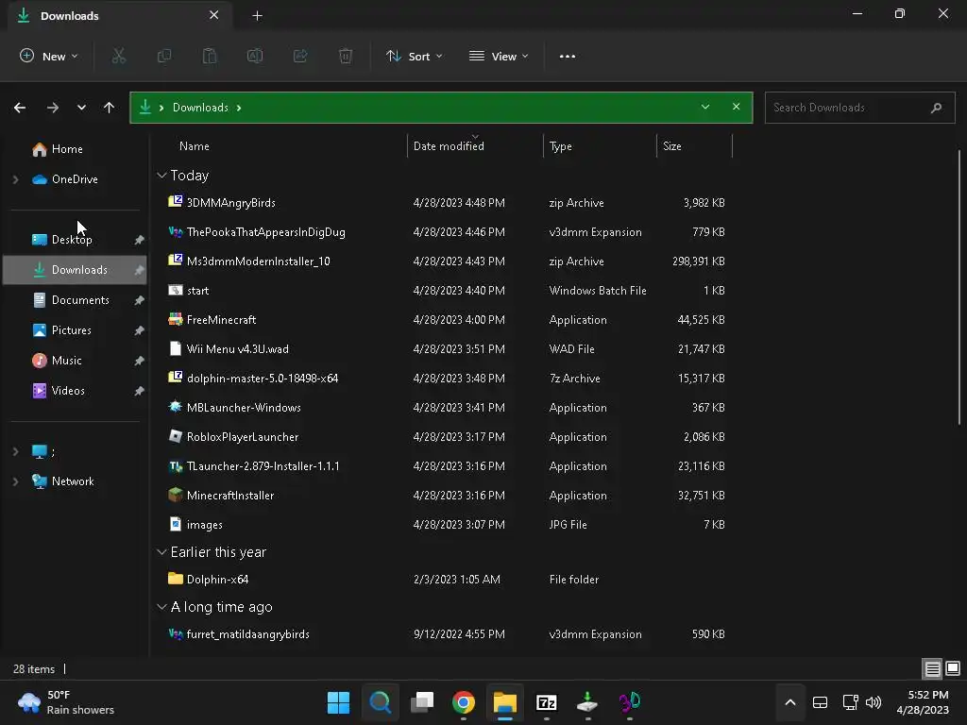Viewport: 967px width, 725px height.
Task: Collapse the Earlier this year group
Action: tap(161, 551)
